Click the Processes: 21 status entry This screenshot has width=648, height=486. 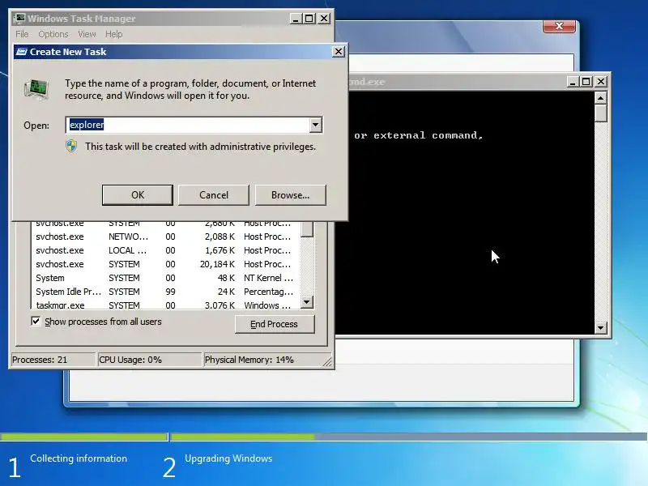tap(53, 360)
